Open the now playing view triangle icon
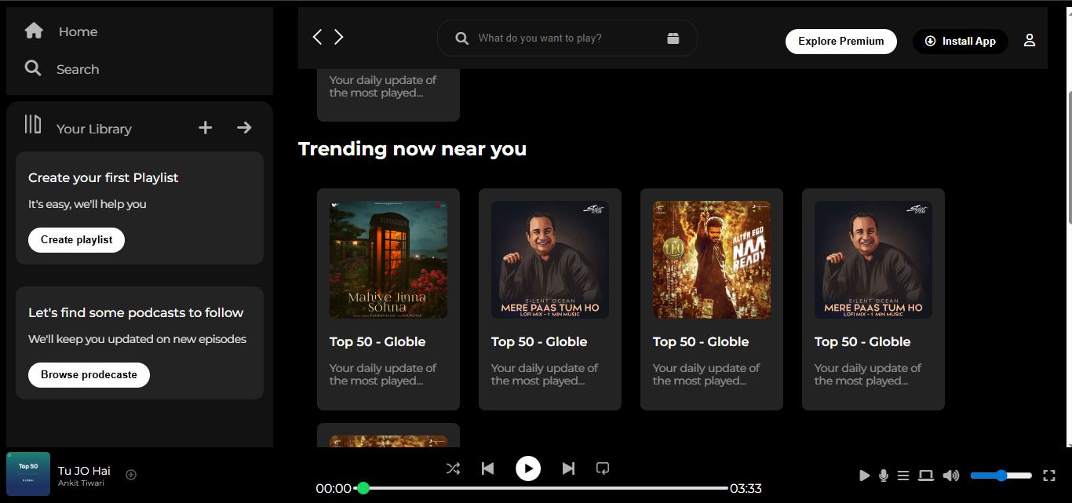 (x=864, y=476)
